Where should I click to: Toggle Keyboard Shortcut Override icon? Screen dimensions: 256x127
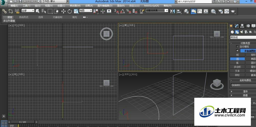click(x=109, y=11)
